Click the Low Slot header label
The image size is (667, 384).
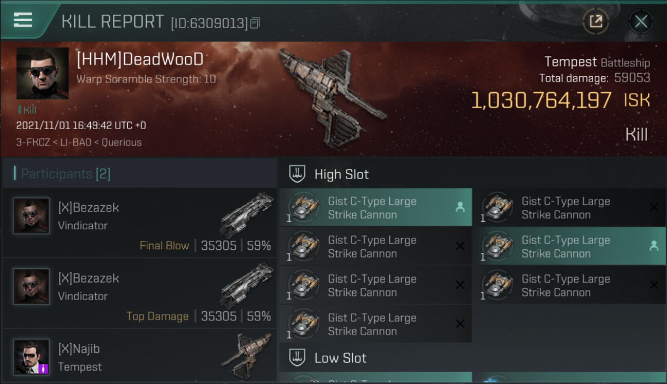tap(341, 357)
